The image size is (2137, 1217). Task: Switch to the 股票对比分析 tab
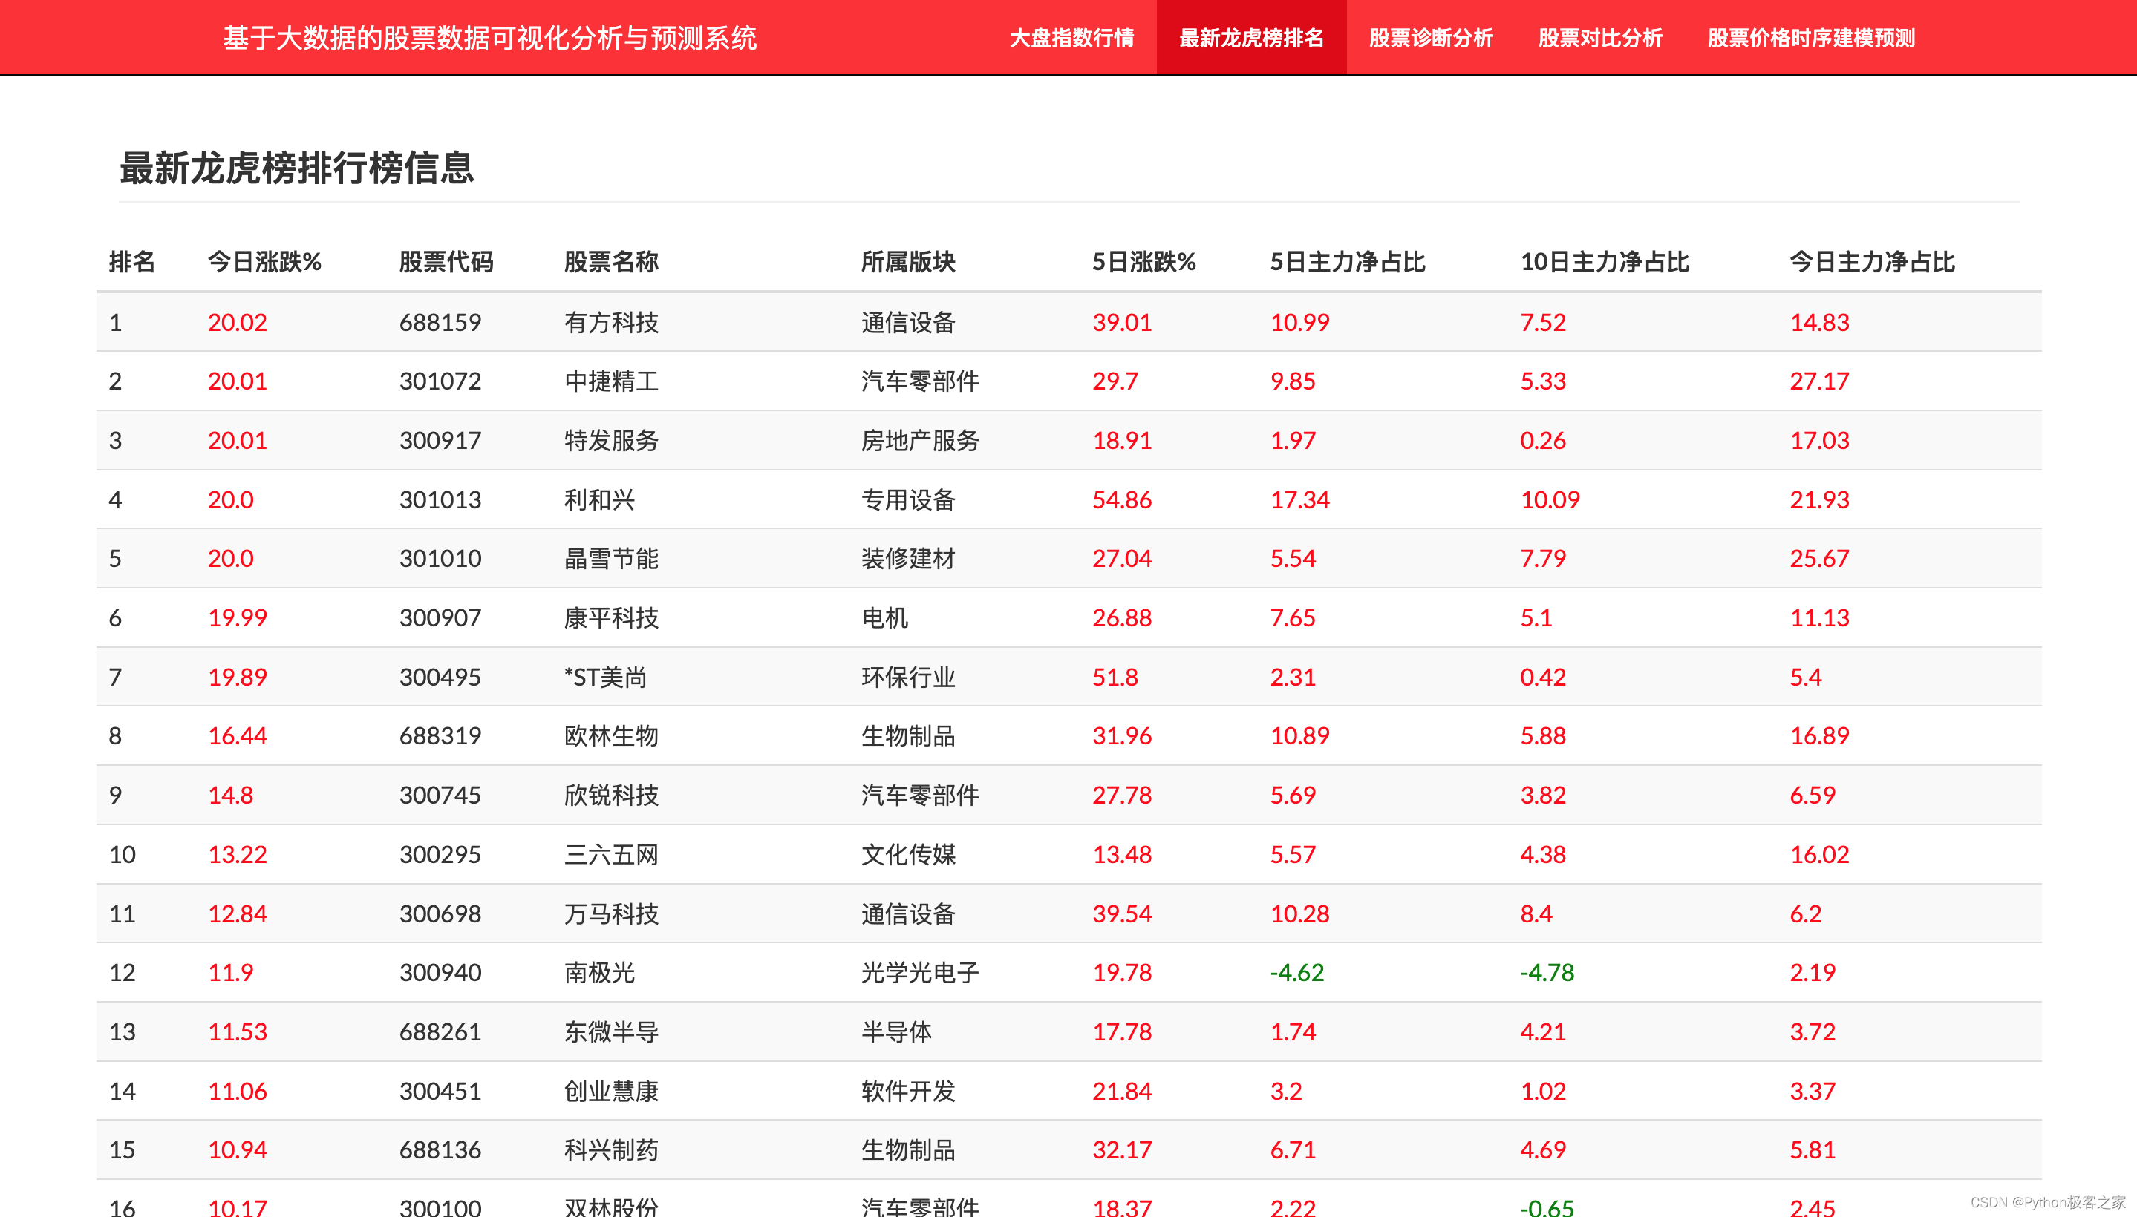coord(1600,39)
